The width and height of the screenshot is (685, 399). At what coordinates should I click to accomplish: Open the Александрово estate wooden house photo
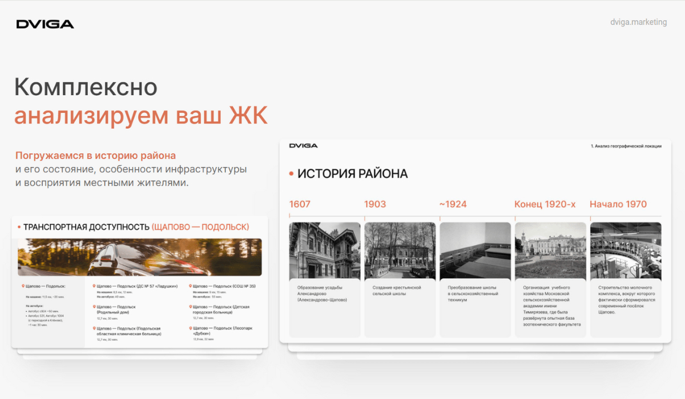[325, 250]
